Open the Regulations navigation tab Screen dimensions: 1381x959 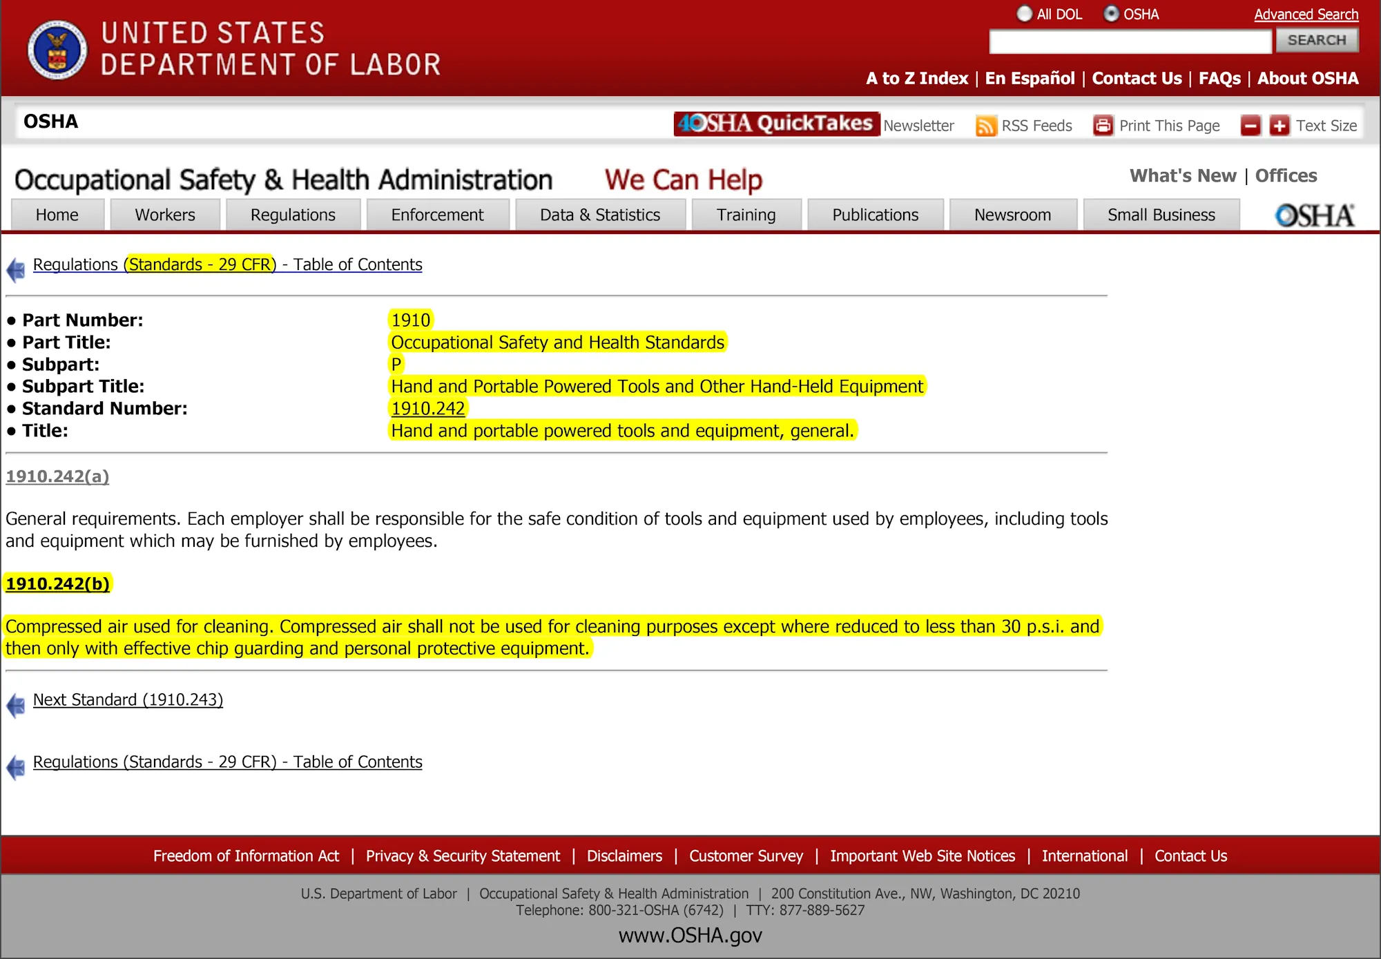[293, 215]
